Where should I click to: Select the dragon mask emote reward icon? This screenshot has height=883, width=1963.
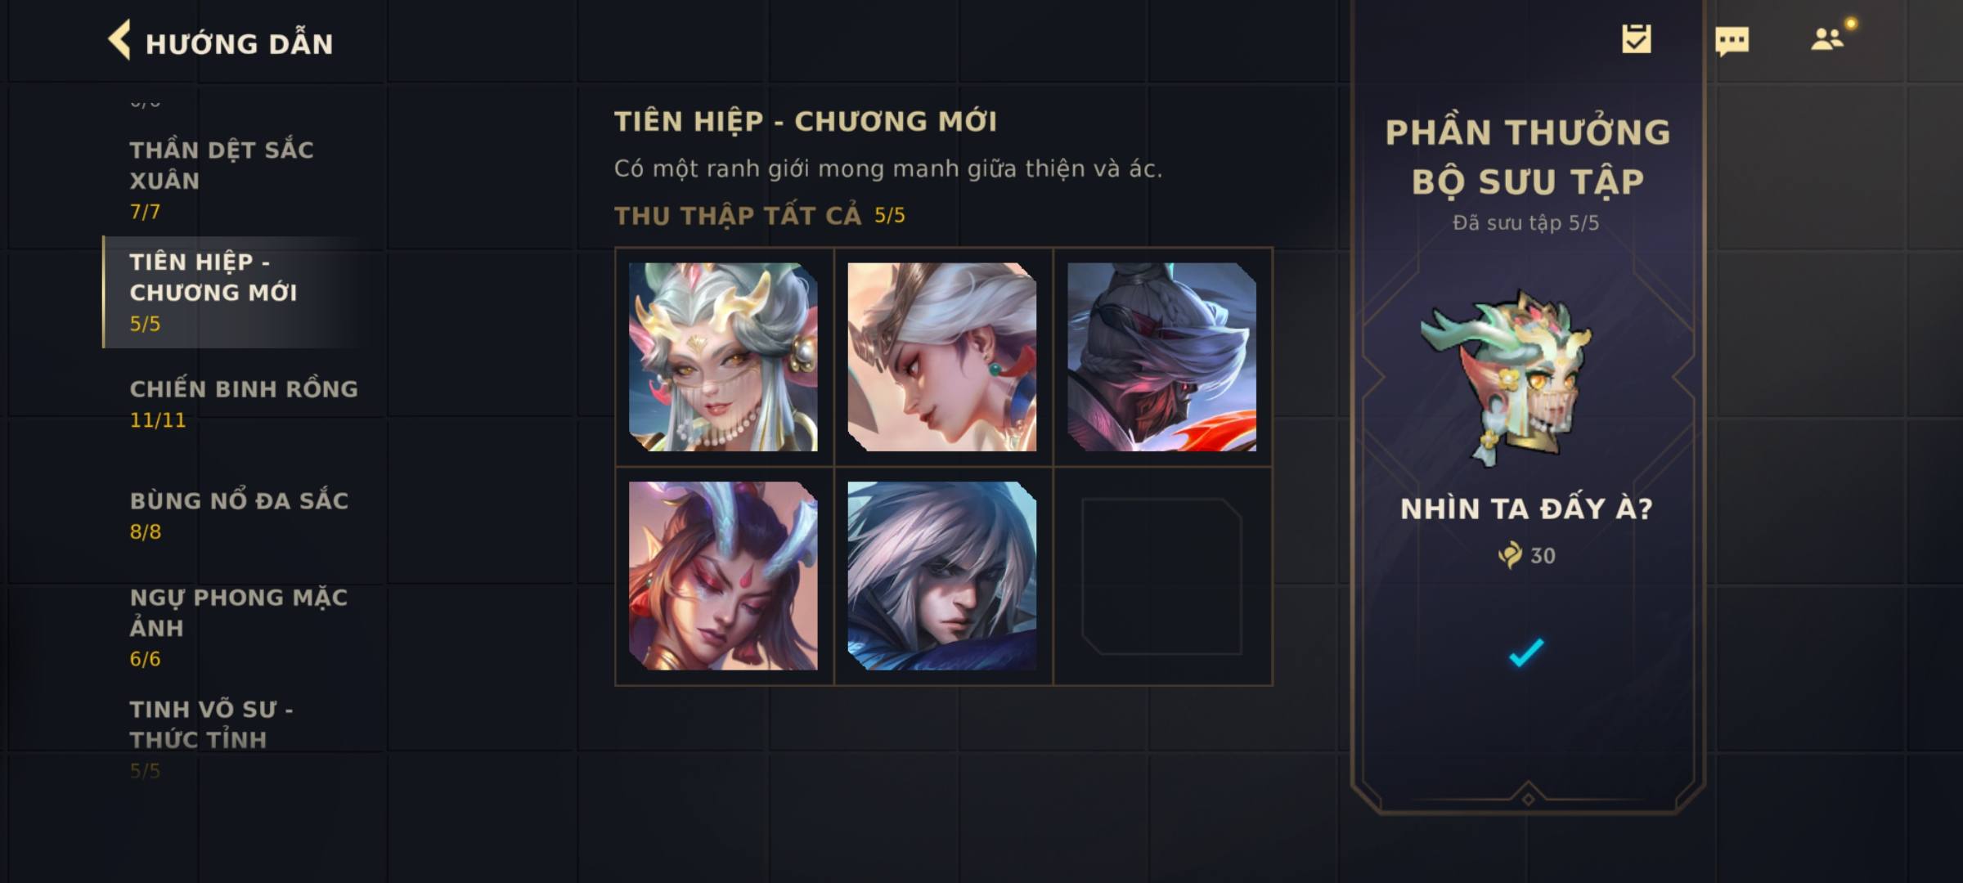pos(1507,378)
